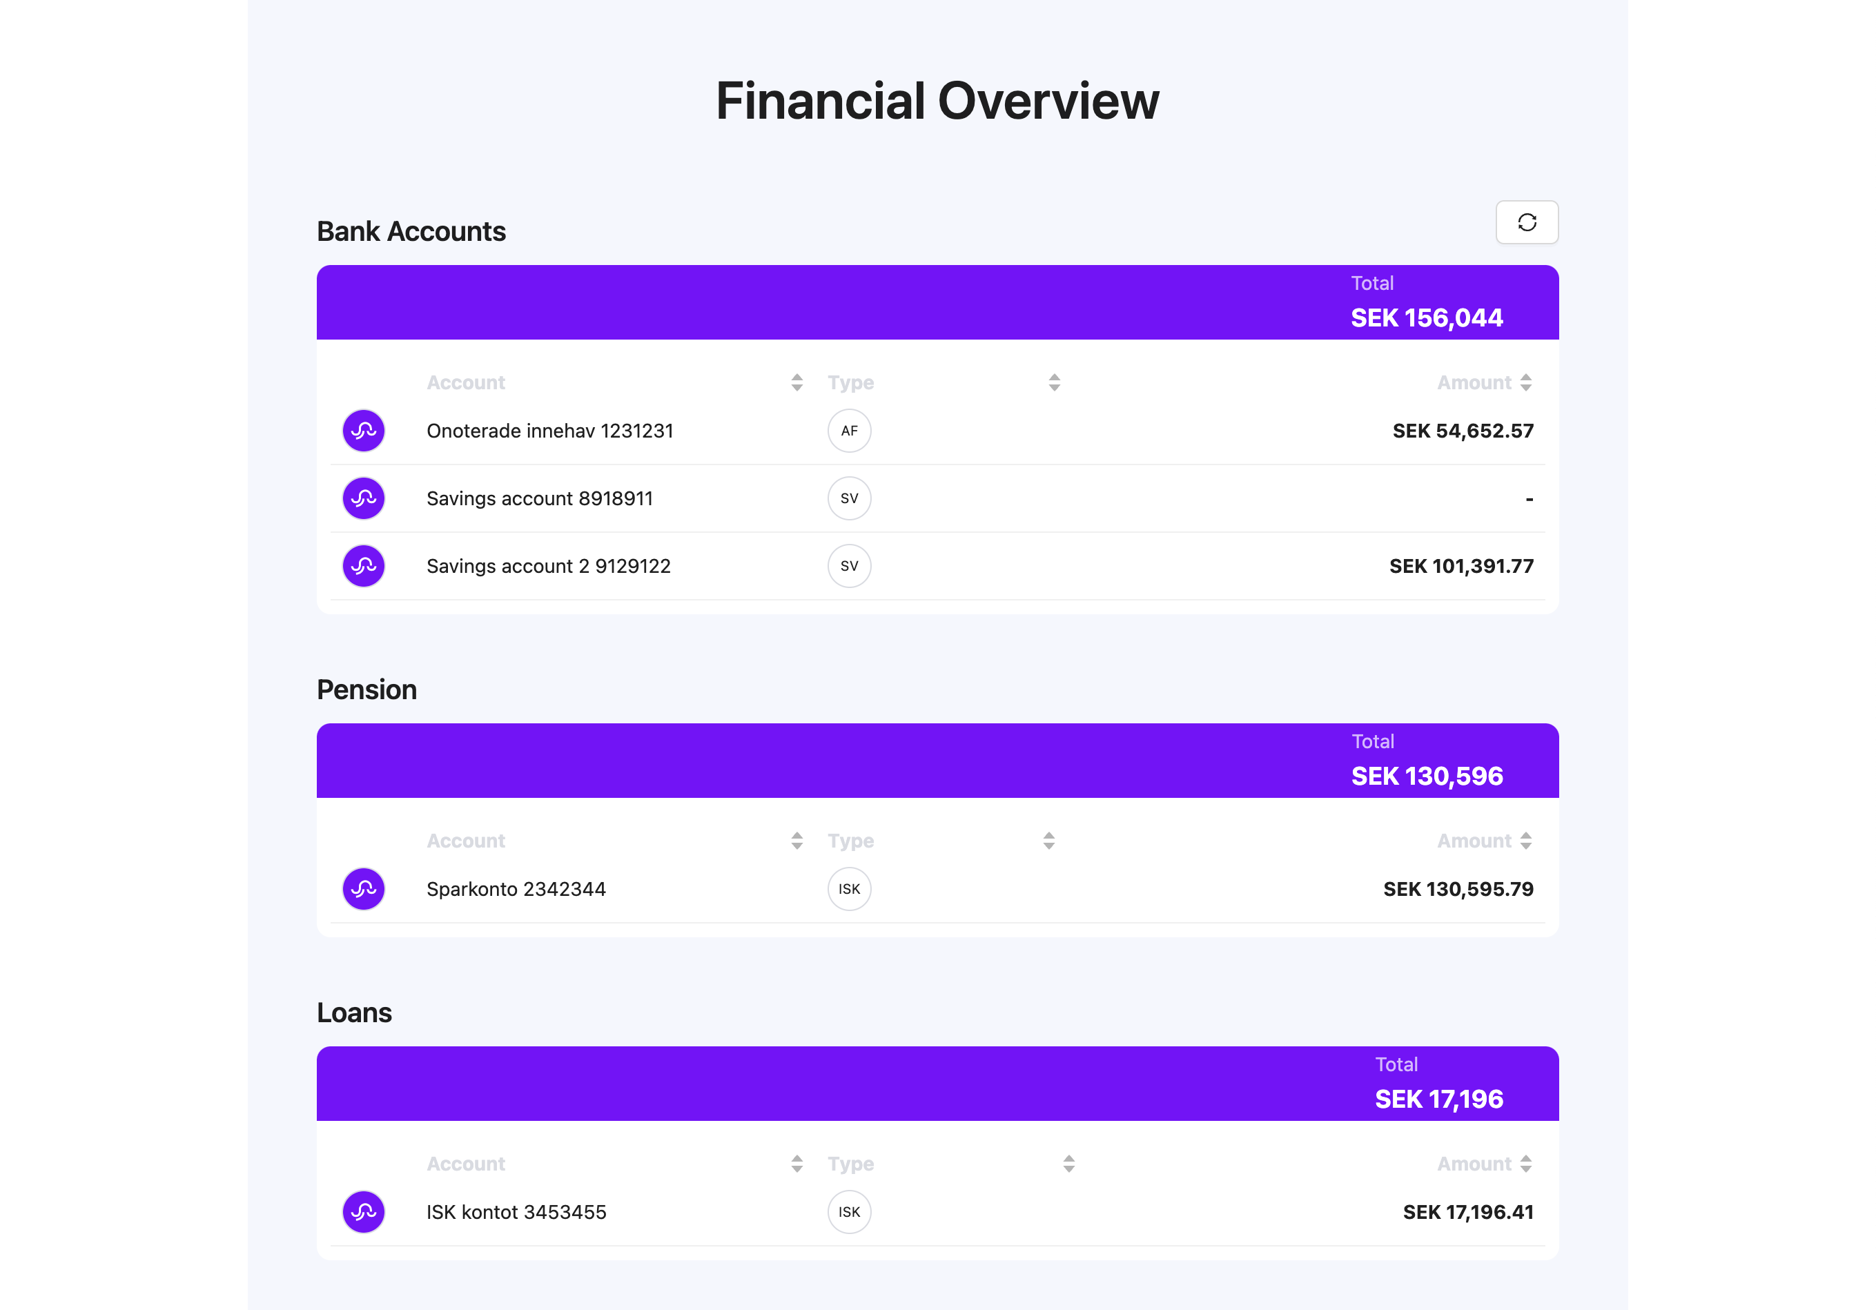Click the SV badge on Savings account 8918911

(849, 498)
